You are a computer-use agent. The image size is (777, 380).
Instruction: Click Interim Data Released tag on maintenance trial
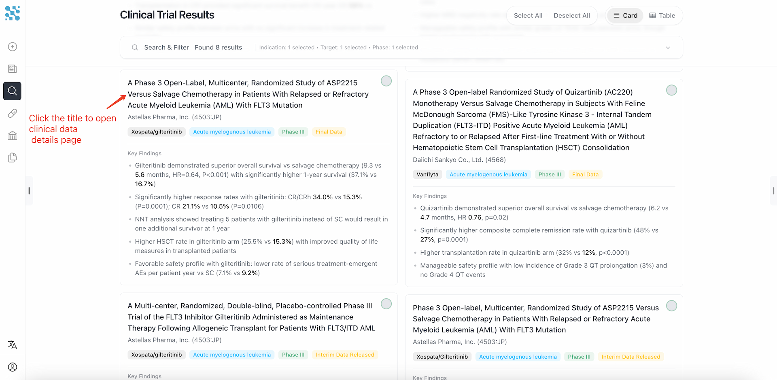tap(345, 355)
